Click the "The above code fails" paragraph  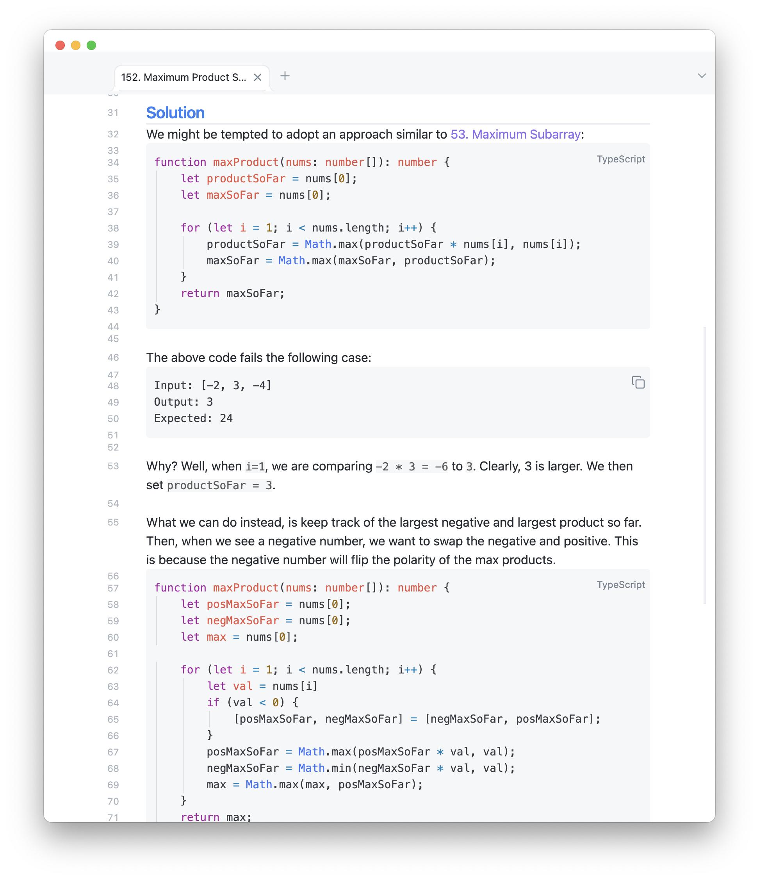[x=259, y=358]
